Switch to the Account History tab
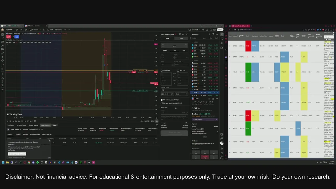The width and height of the screenshot is (336, 189). tap(35, 134)
